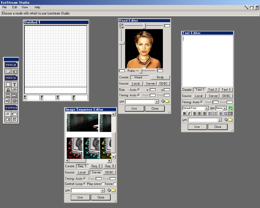
Task: Click the vertical slider handle in Head Editor
Action: click(x=121, y=43)
